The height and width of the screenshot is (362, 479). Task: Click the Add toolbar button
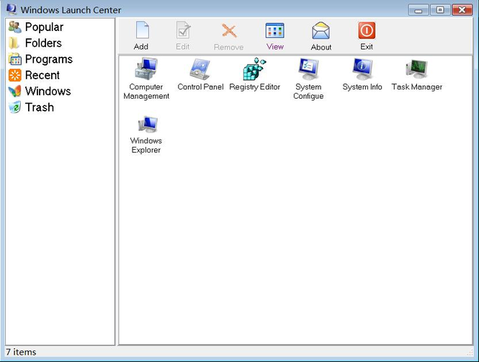tap(141, 35)
